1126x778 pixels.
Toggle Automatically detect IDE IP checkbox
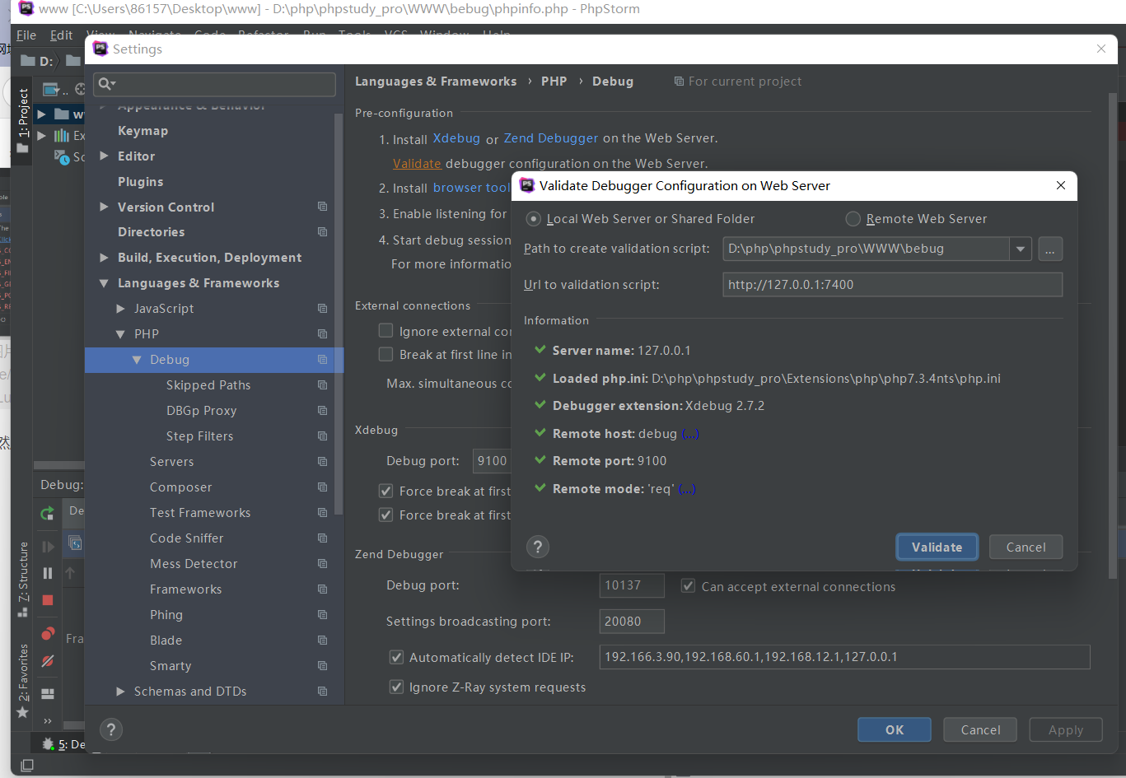coord(396,657)
